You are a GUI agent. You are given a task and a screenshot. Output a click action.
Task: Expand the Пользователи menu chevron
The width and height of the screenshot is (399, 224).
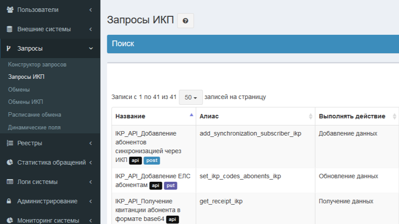coord(90,10)
